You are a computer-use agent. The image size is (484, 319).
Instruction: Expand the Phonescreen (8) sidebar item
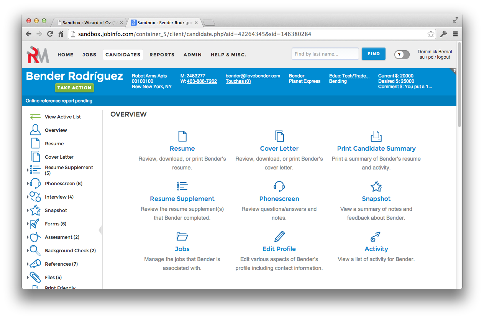pyautogui.click(x=28, y=184)
